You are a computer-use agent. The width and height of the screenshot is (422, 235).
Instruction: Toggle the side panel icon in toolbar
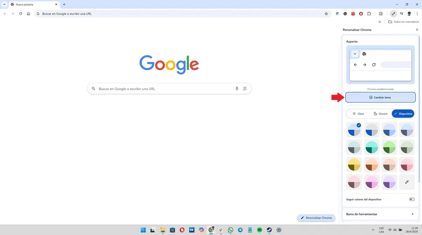(381, 14)
